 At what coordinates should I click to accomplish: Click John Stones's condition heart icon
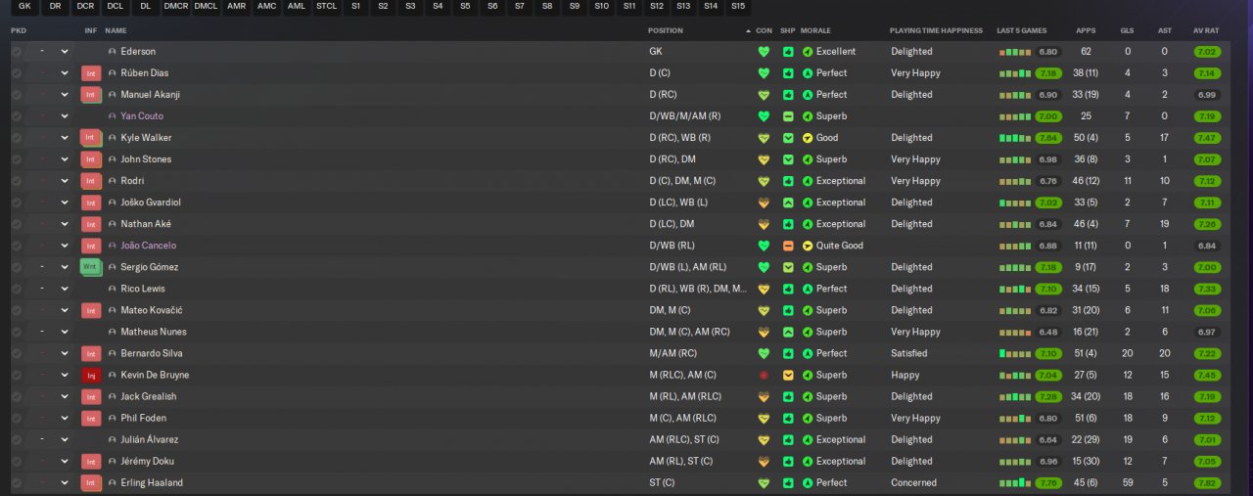pos(764,159)
